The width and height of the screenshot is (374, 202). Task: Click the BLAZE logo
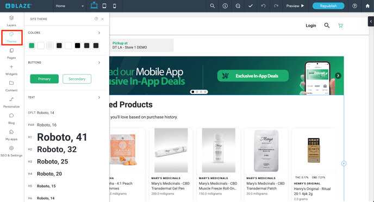18,6
